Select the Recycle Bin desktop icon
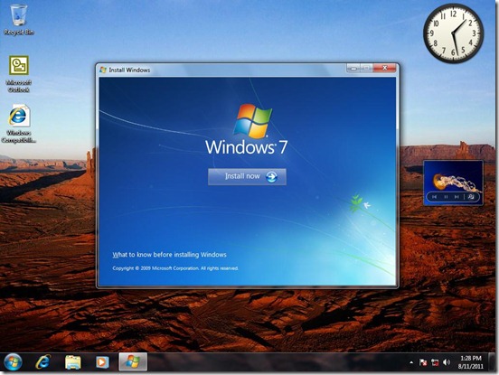 click(x=18, y=20)
